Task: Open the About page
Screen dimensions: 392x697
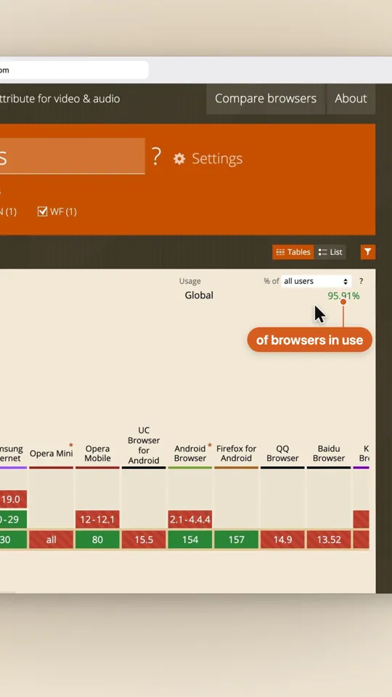Action: [351, 98]
